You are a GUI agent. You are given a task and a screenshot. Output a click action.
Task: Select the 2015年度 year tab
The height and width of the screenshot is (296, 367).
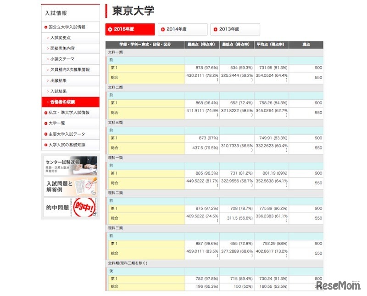pyautogui.click(x=130, y=29)
